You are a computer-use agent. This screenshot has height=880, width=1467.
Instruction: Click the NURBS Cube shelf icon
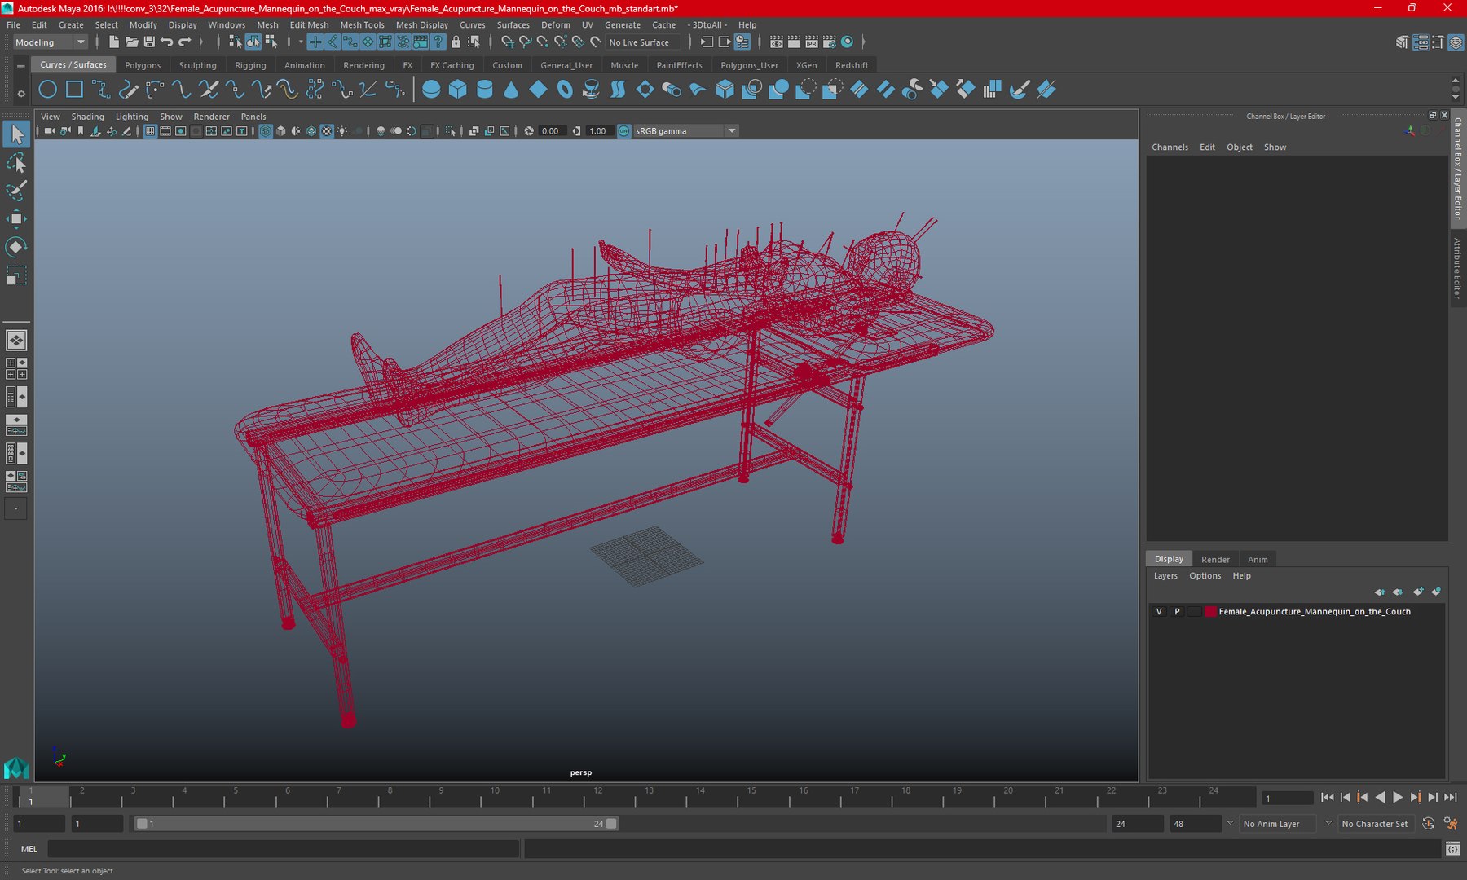(458, 90)
